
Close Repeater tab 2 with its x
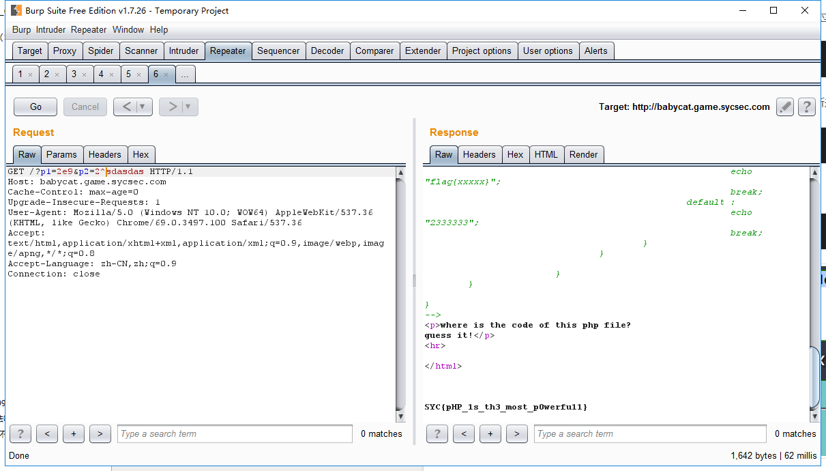pos(57,74)
